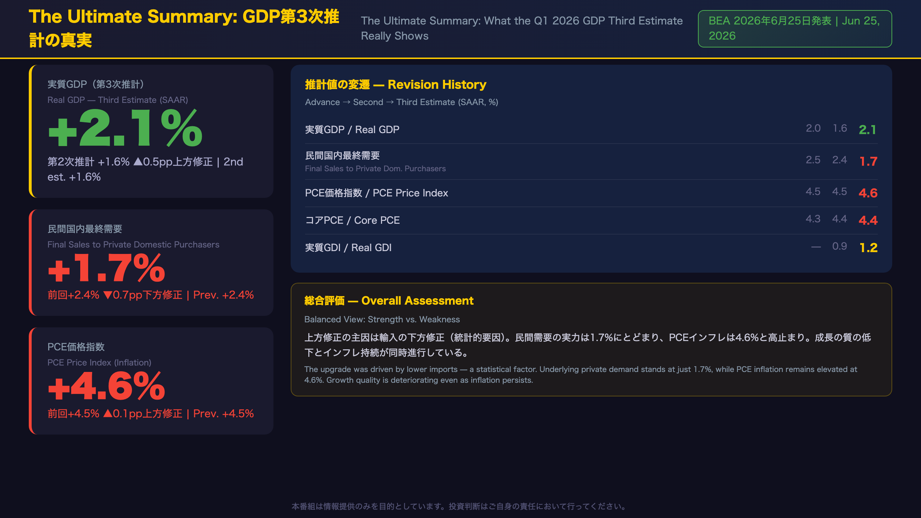The width and height of the screenshot is (921, 518).
Task: Click the 'PCE価格指数' card title on left
Action: [x=76, y=347]
